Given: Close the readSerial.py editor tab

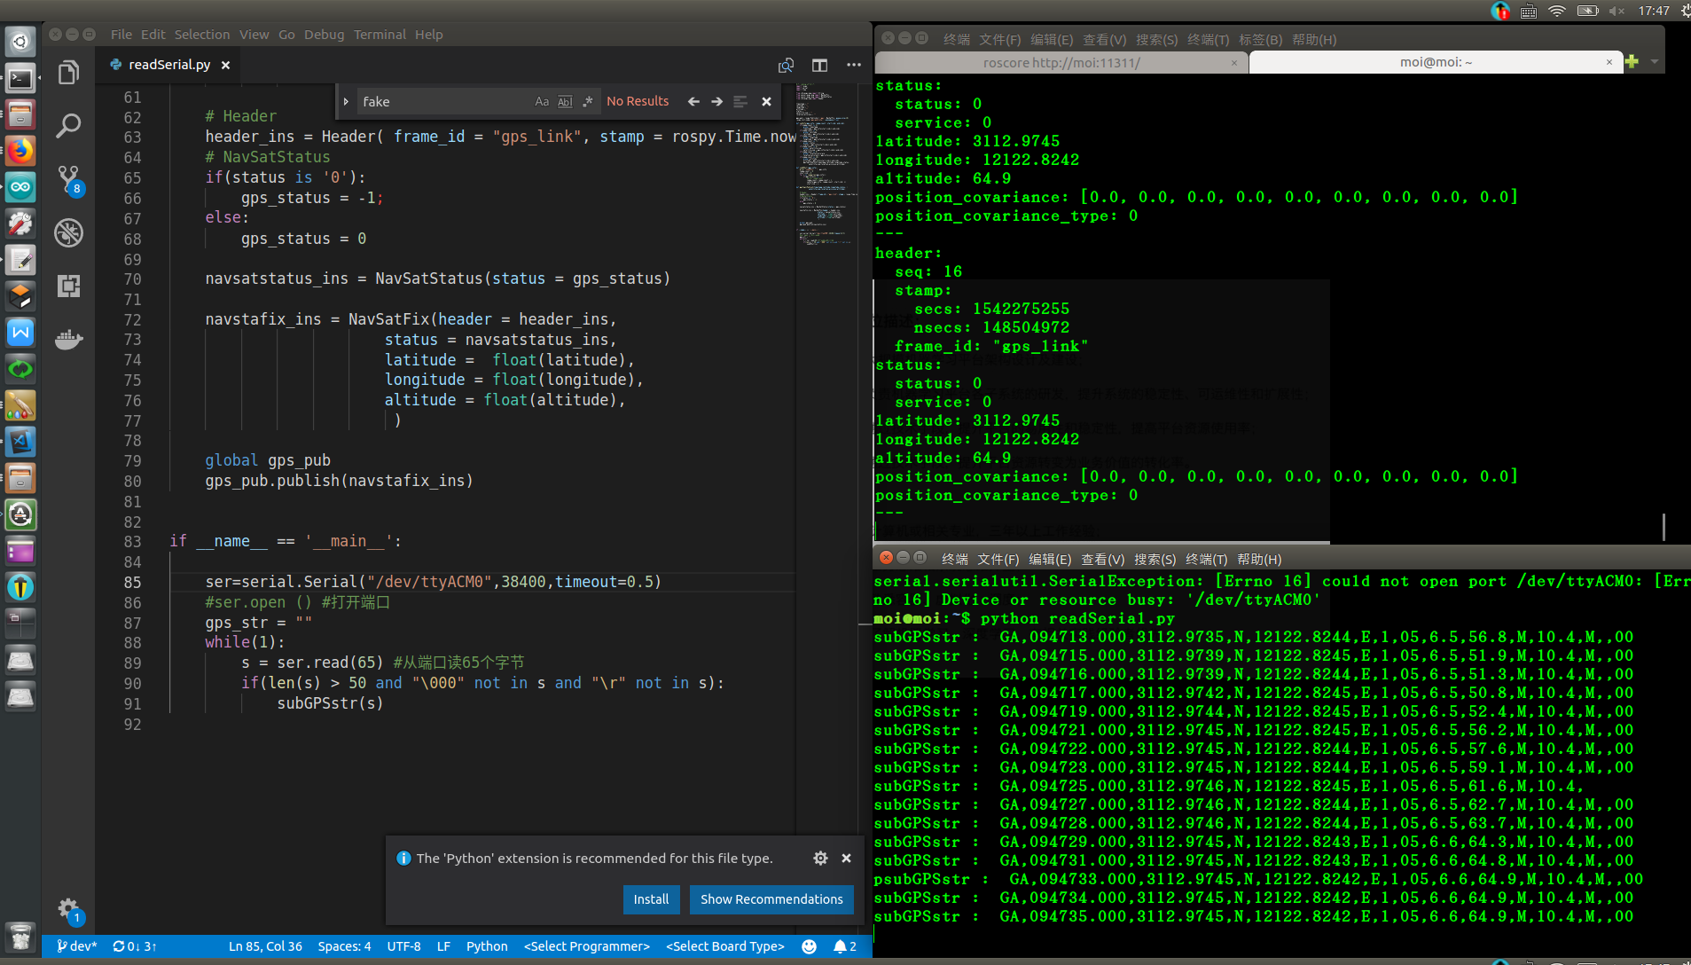Looking at the screenshot, I should click(x=225, y=66).
